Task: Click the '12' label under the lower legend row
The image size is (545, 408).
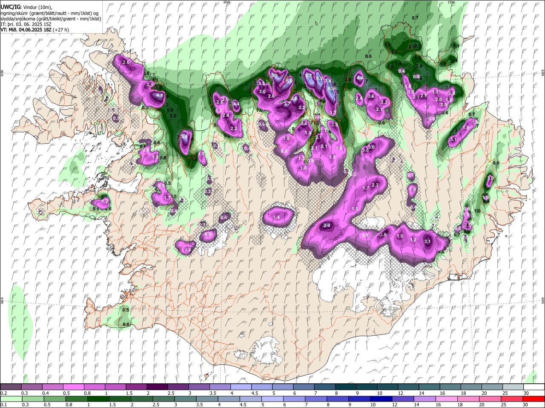Action: [x=395, y=405]
